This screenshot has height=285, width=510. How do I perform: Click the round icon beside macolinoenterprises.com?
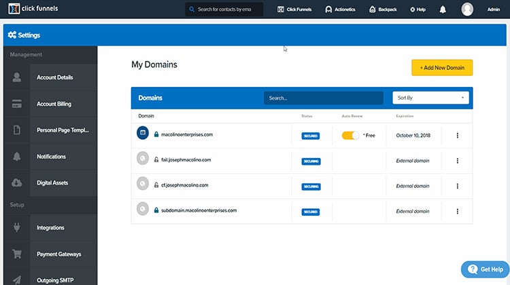pos(143,134)
